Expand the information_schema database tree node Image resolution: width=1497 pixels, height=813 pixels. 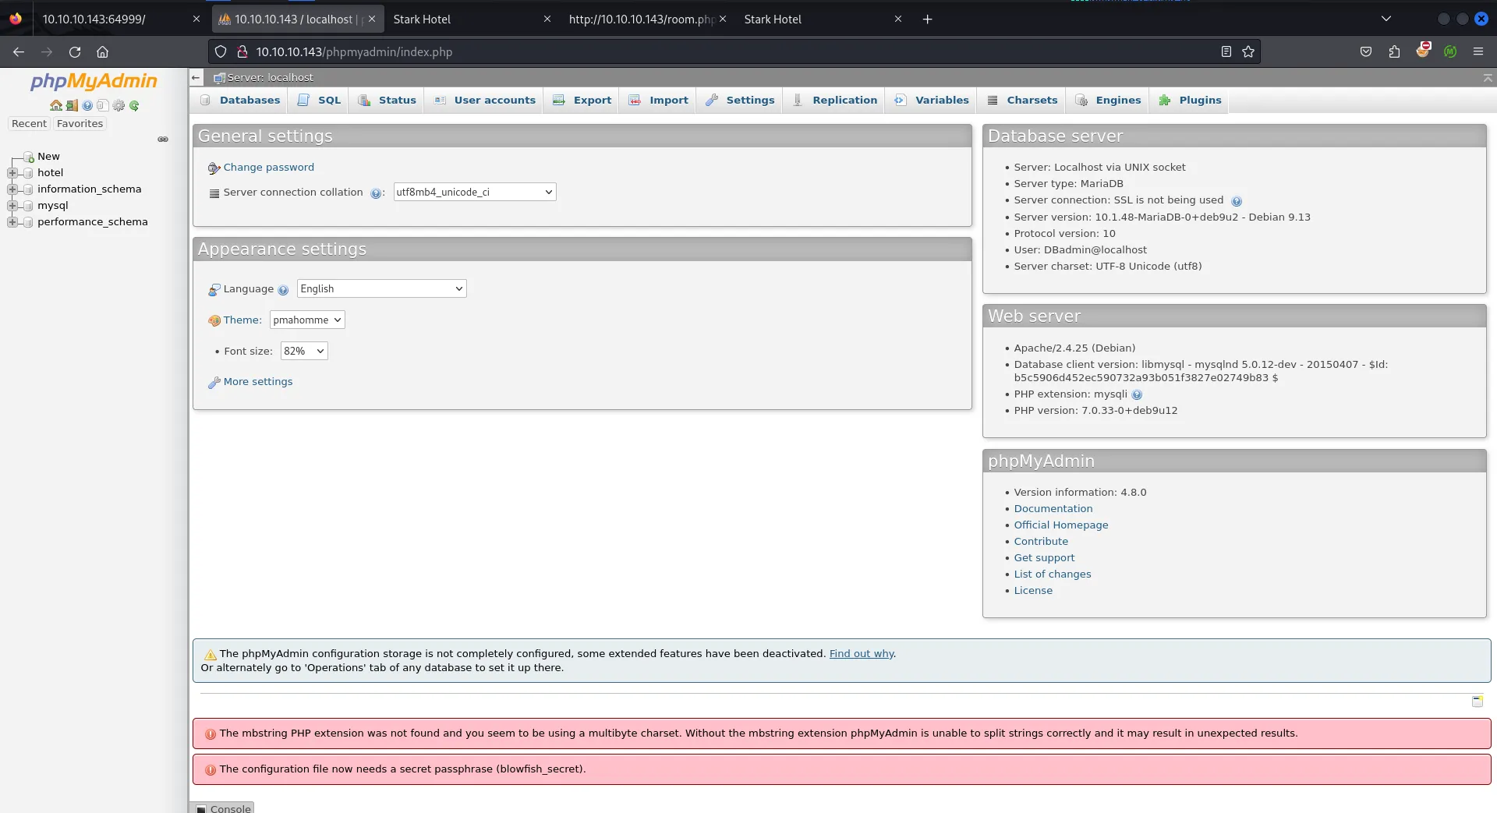[x=12, y=189]
